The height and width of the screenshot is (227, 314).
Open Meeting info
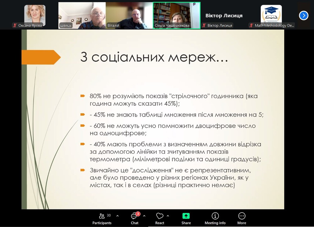[215, 218]
